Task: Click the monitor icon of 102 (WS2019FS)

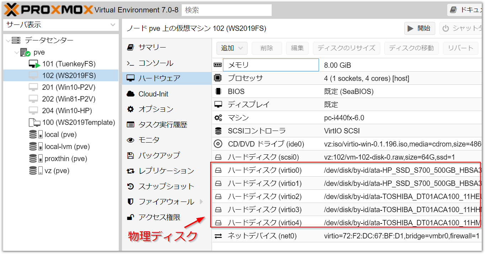Action: (x=33, y=76)
